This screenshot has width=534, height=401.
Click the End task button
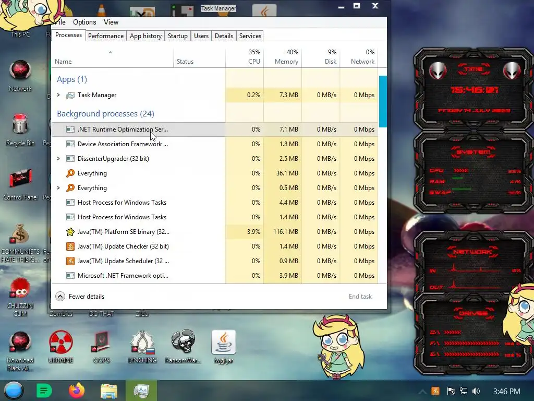click(360, 297)
